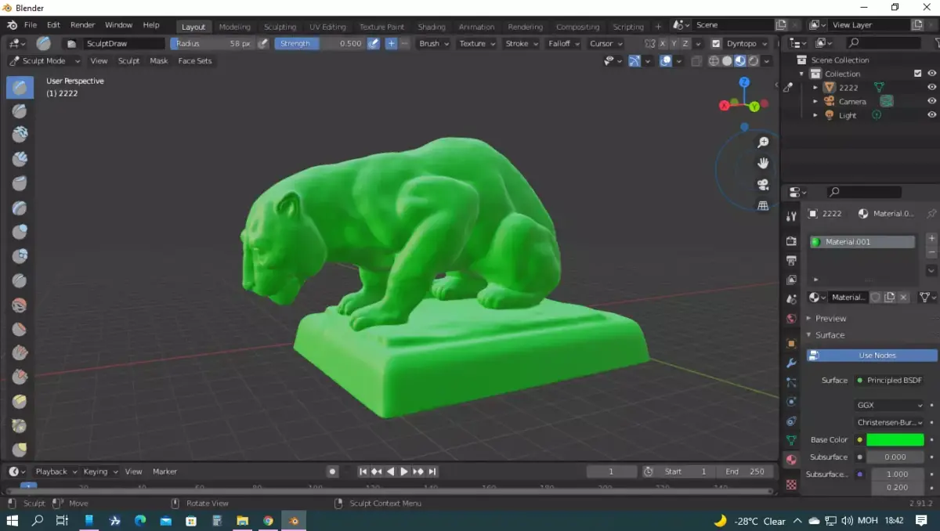Toggle the Dyntopo checkbox
The width and height of the screenshot is (940, 531).
715,44
